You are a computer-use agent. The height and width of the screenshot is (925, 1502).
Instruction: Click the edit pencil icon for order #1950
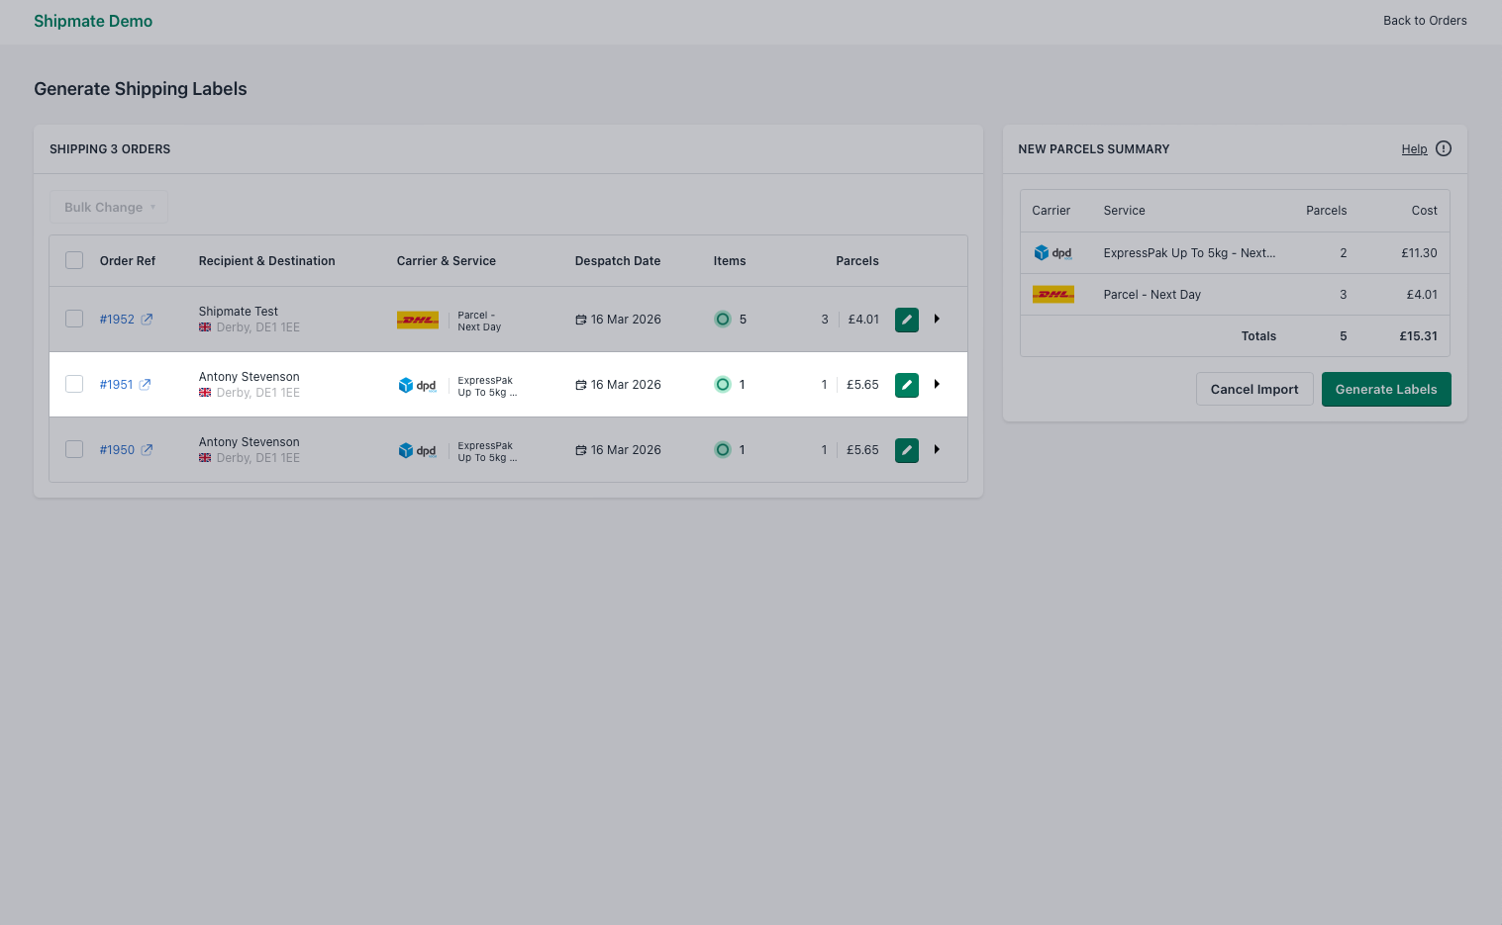point(906,450)
